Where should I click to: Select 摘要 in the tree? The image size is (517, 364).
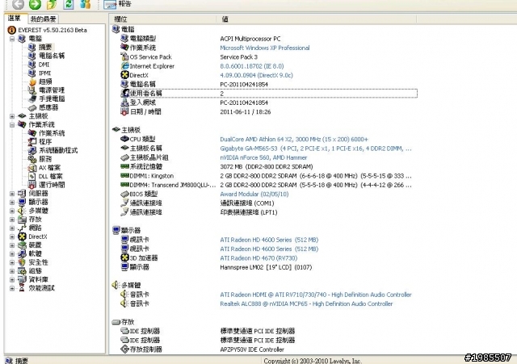point(45,48)
